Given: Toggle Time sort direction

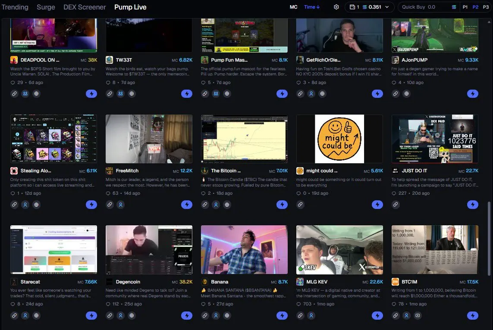Looking at the screenshot, I should click(x=312, y=7).
